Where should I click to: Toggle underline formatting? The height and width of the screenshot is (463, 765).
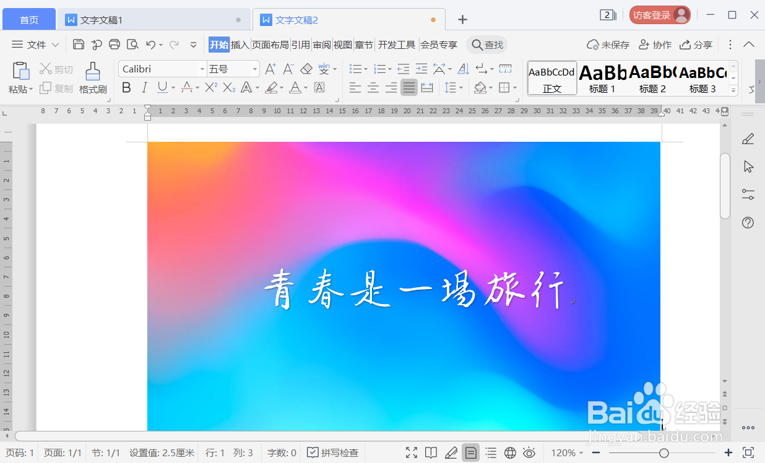161,88
